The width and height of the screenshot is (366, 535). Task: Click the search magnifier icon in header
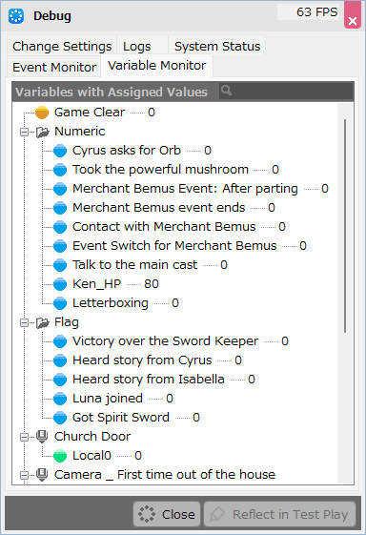[226, 91]
